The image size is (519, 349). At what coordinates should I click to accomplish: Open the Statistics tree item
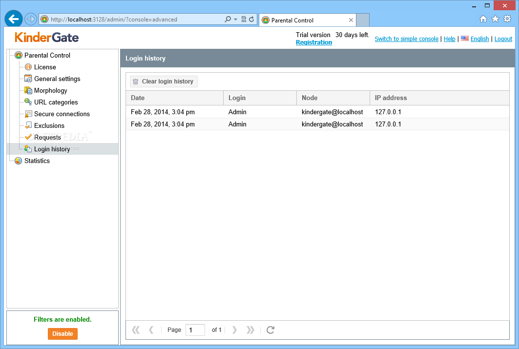tap(37, 161)
